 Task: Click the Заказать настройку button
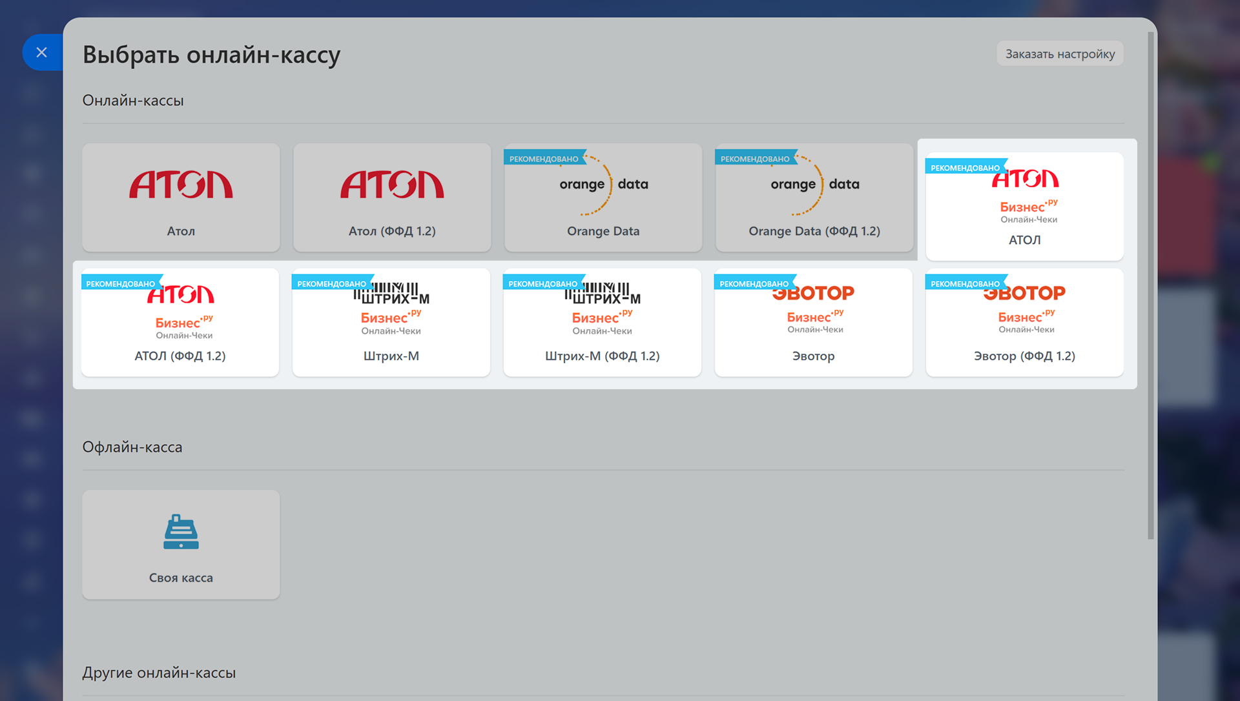(x=1060, y=54)
